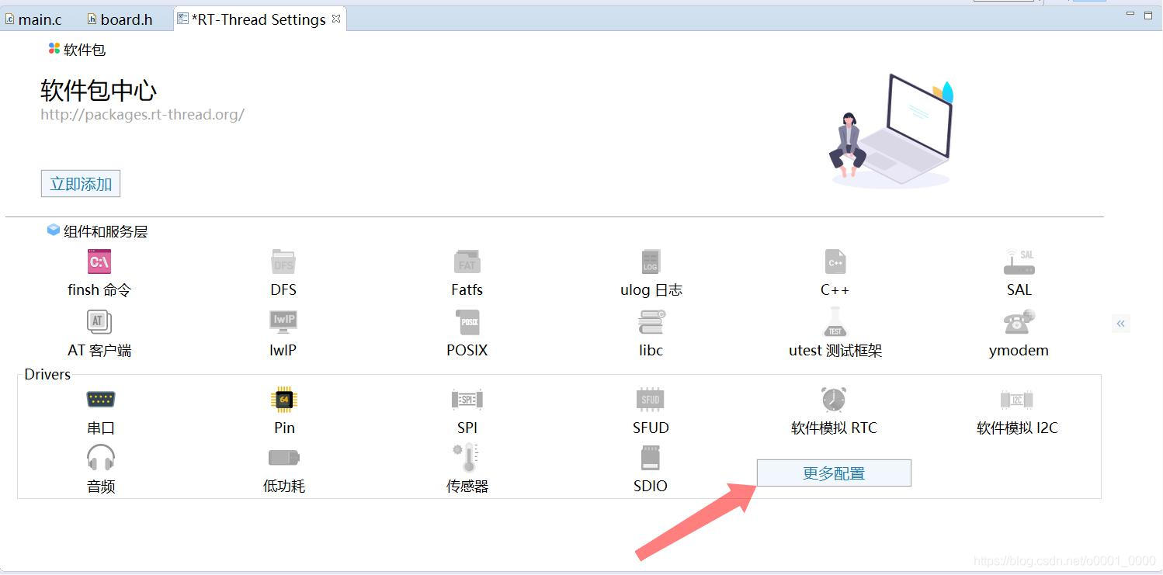The image size is (1163, 575).
Task: Enable the AT client component icon
Action: pyautogui.click(x=99, y=321)
